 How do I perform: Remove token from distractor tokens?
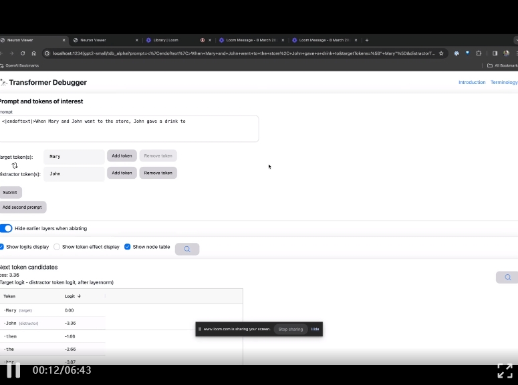(x=158, y=173)
